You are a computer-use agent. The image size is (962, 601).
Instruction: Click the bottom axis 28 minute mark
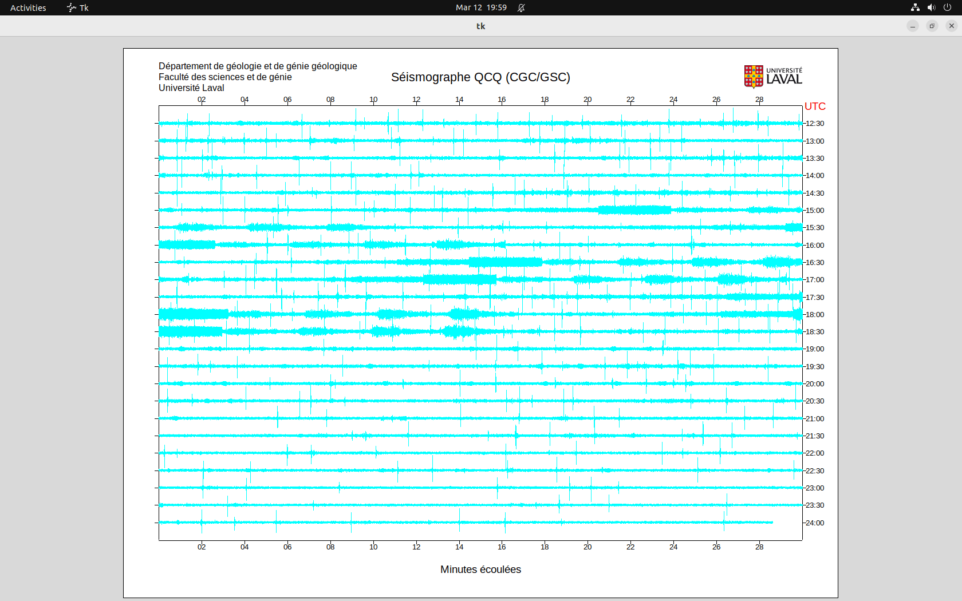[759, 547]
